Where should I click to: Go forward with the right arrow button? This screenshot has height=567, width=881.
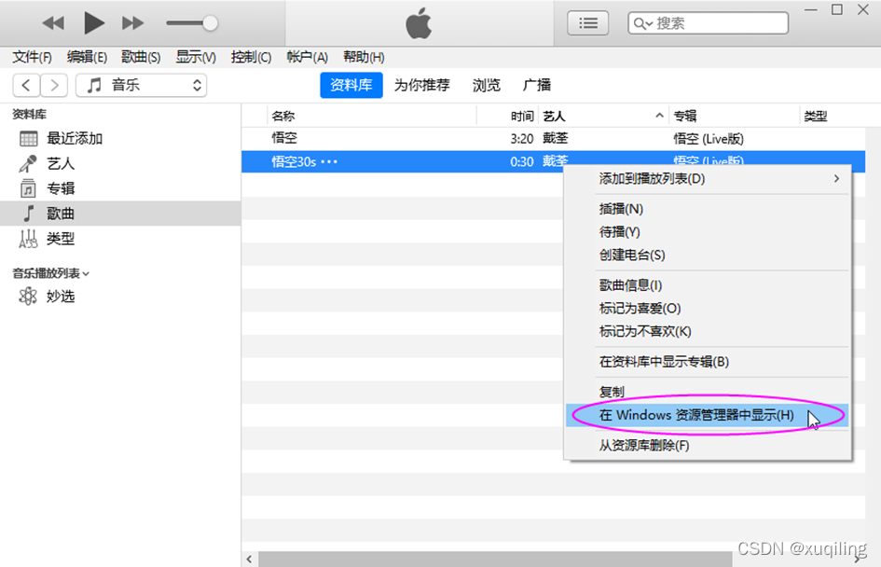pyautogui.click(x=54, y=86)
